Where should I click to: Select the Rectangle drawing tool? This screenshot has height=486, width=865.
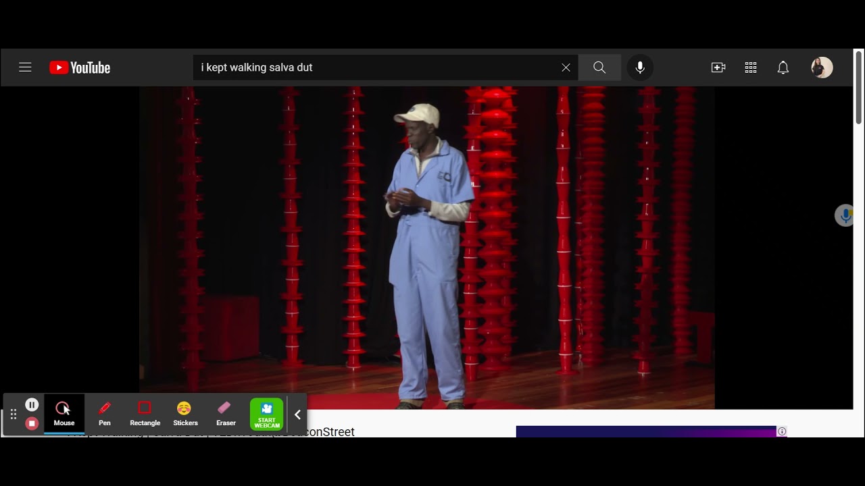point(145,414)
